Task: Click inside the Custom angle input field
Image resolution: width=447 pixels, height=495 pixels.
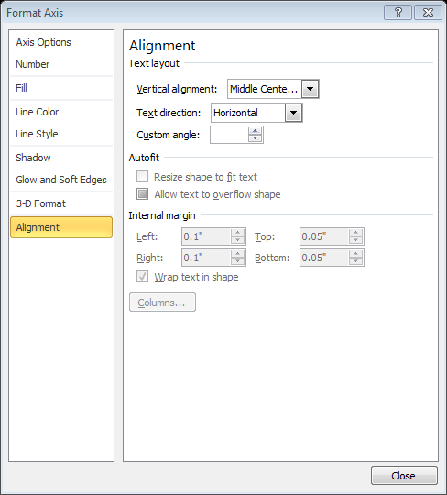Action: [x=229, y=135]
